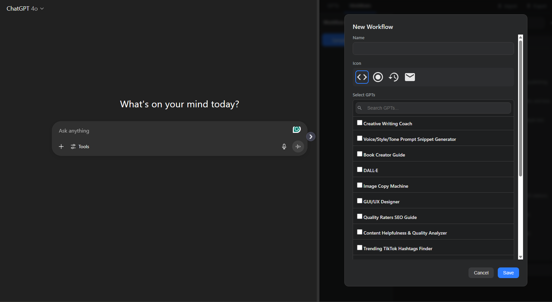The image size is (552, 302).
Task: Click the Search GPTs field
Action: click(433, 108)
